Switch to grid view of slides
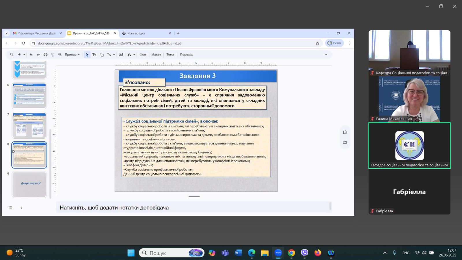This screenshot has width=462, height=260. 10,208
